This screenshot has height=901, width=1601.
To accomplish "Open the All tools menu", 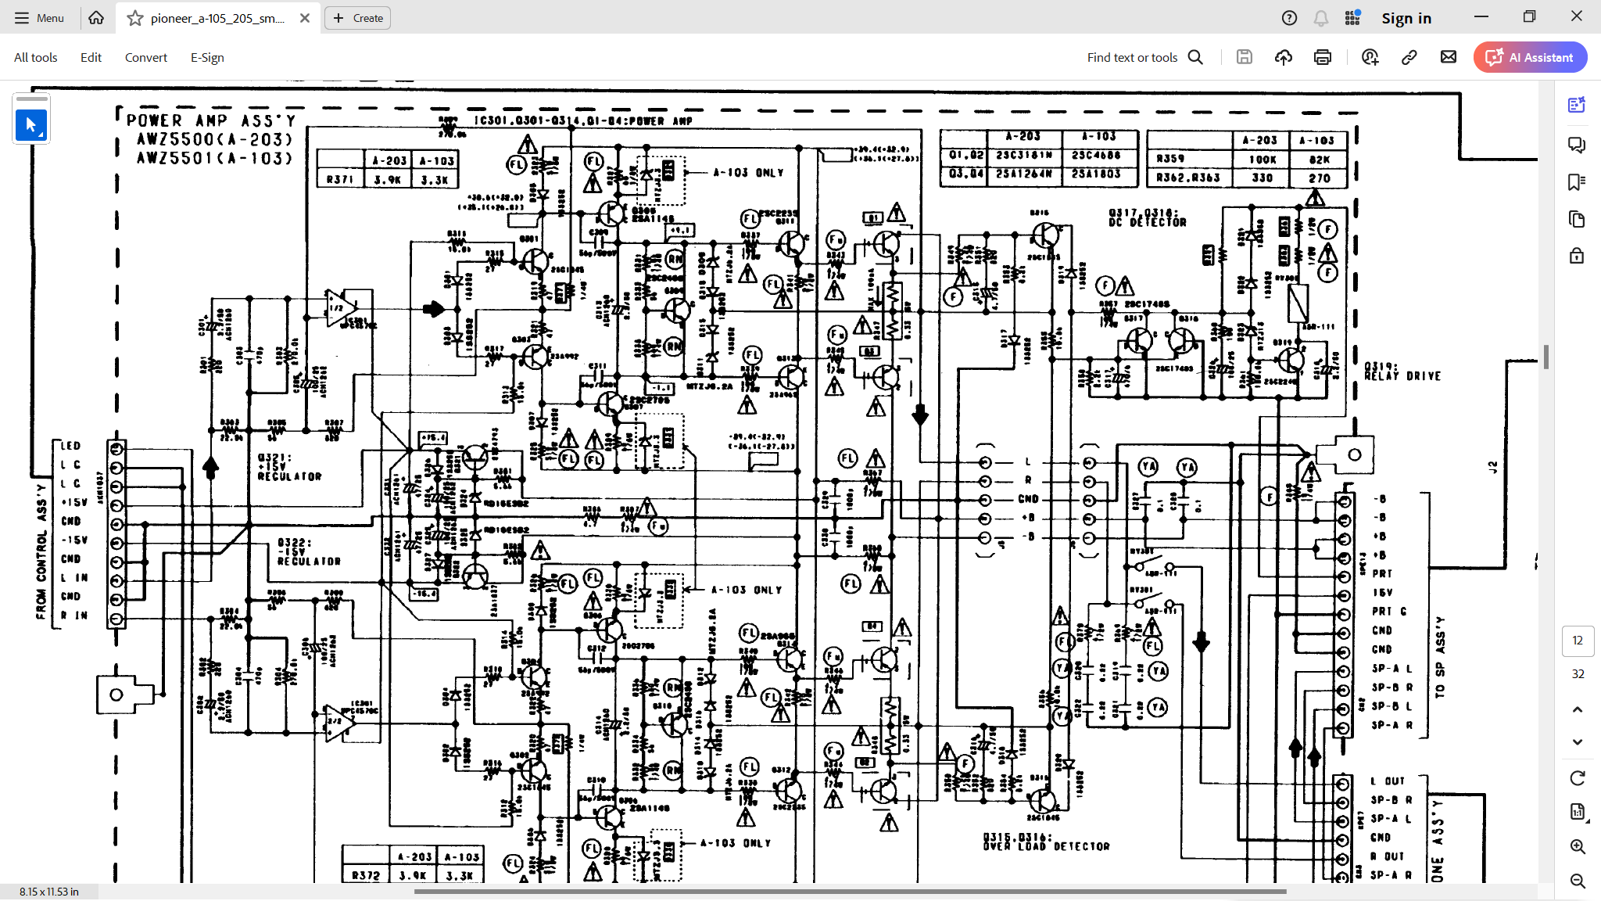I will pos(36,57).
